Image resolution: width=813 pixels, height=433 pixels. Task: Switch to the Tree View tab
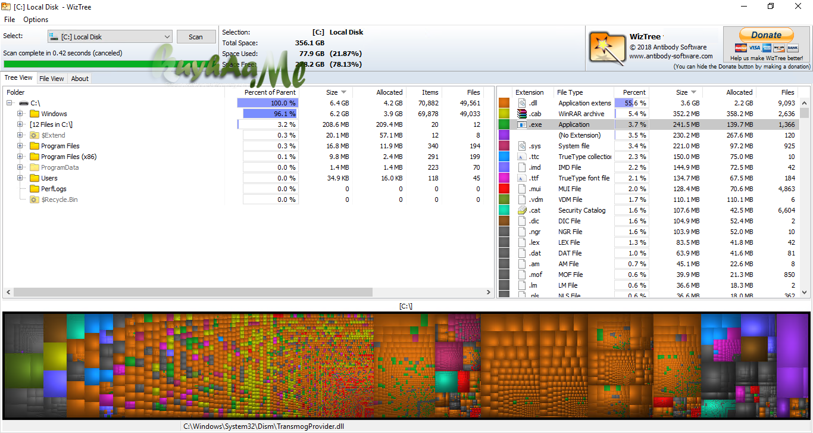(x=18, y=78)
